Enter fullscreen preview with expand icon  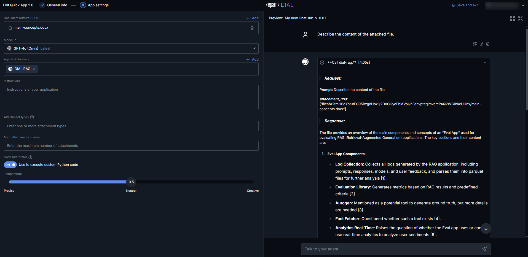[512, 18]
